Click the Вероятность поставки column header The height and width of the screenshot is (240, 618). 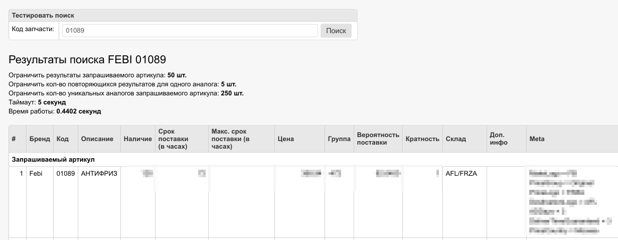(x=378, y=139)
